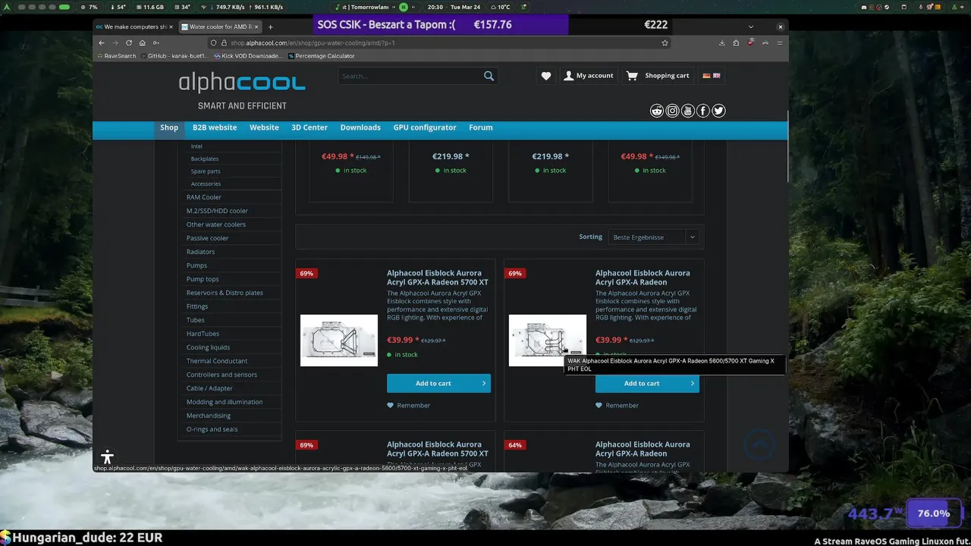
Task: Switch to 'We make computers' browser tab
Action: 134,27
